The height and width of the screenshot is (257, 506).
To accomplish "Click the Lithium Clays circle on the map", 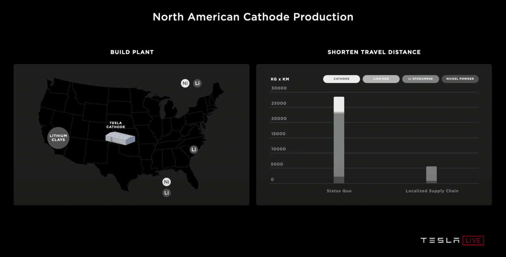I will [x=58, y=138].
